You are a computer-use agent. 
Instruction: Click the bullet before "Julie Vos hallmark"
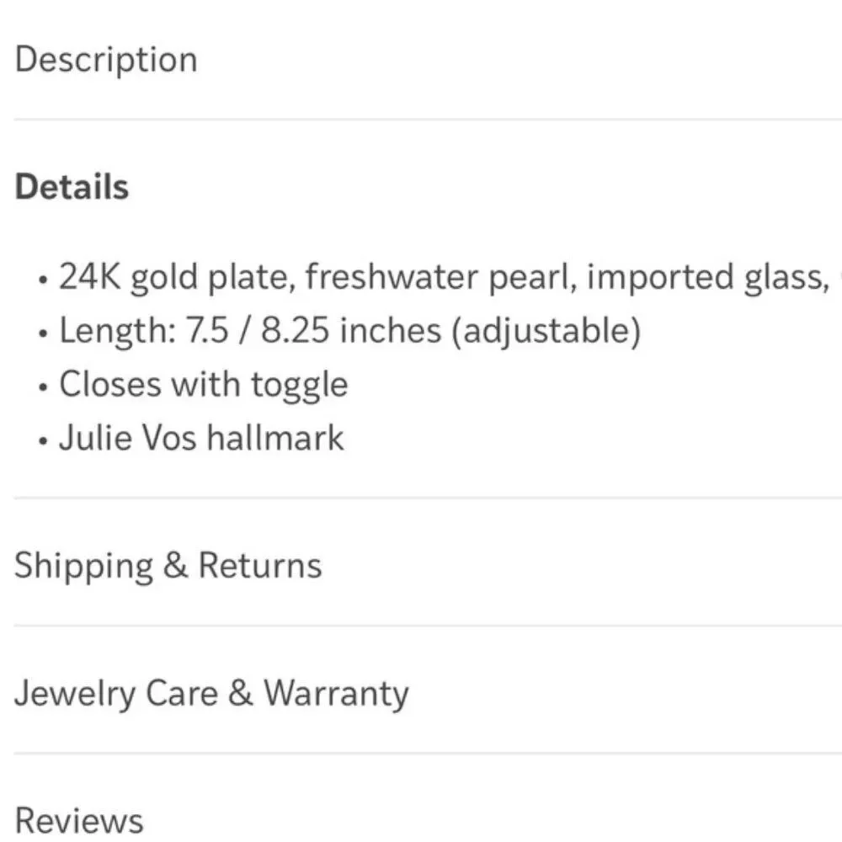point(43,441)
